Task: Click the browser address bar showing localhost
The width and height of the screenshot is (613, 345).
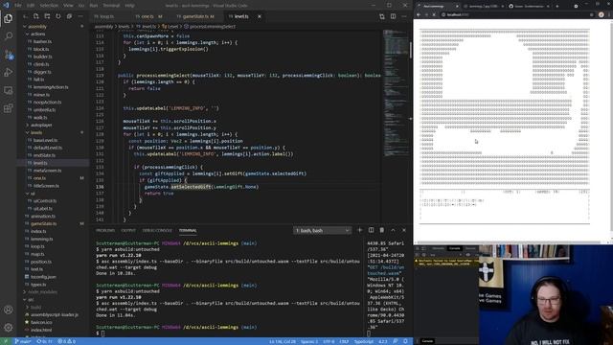Action: (516, 14)
